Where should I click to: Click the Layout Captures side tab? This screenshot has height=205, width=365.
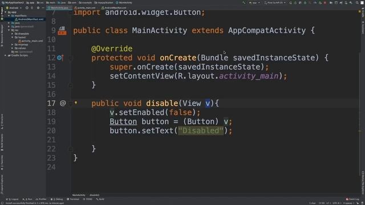point(2,184)
